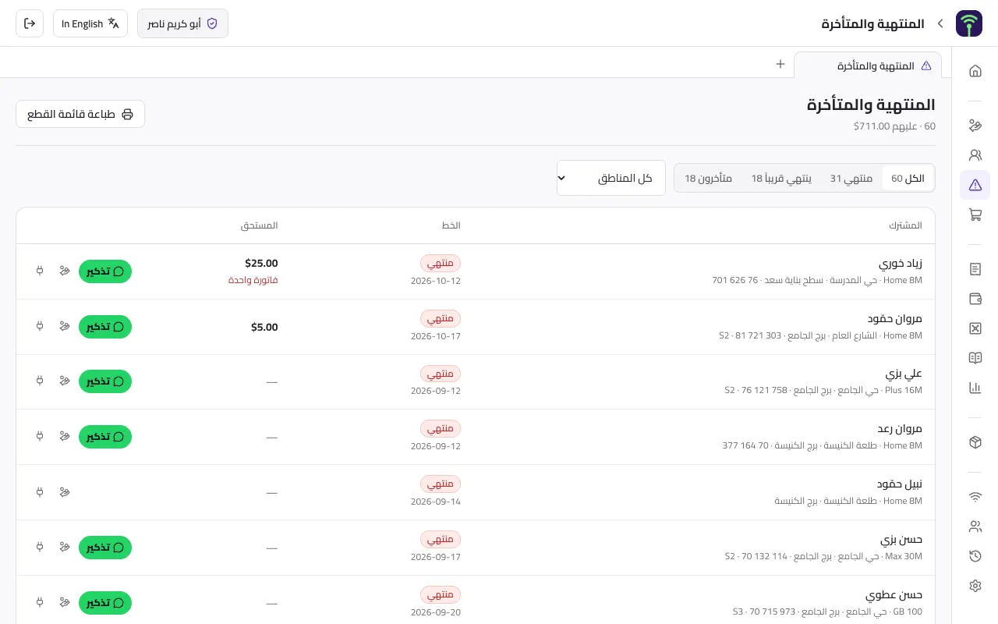Send تذكير reminder to زياد خوري
This screenshot has width=998, height=624.
coord(105,271)
